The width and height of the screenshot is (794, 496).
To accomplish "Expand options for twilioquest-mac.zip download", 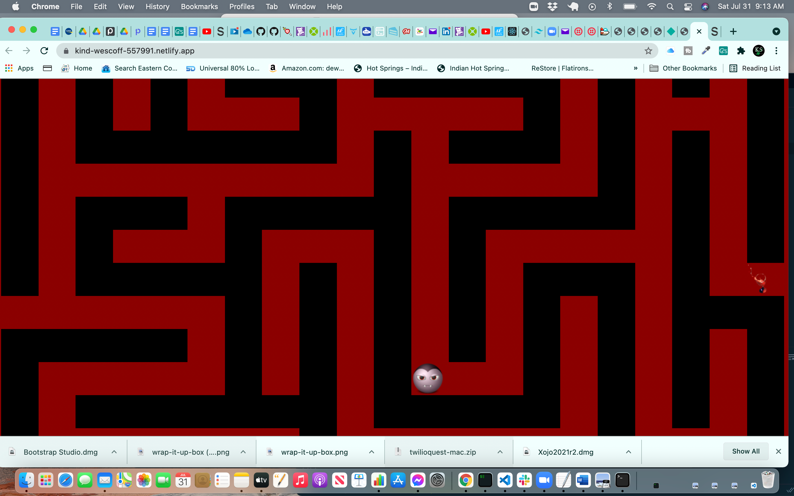I will [500, 452].
